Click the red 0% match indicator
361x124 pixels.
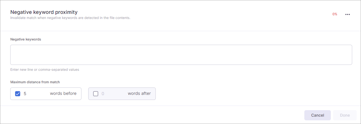tap(335, 14)
